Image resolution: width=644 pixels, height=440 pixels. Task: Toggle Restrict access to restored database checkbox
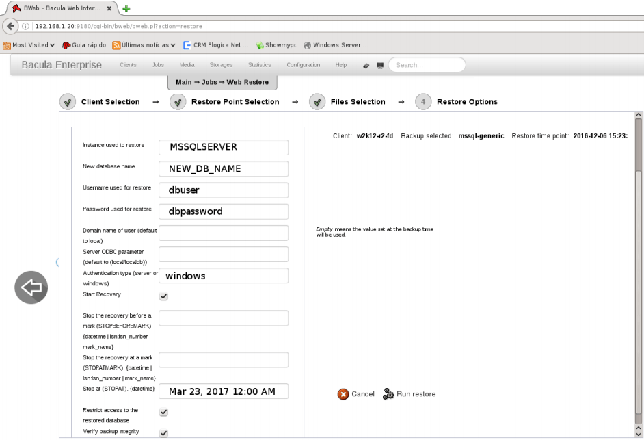click(163, 412)
